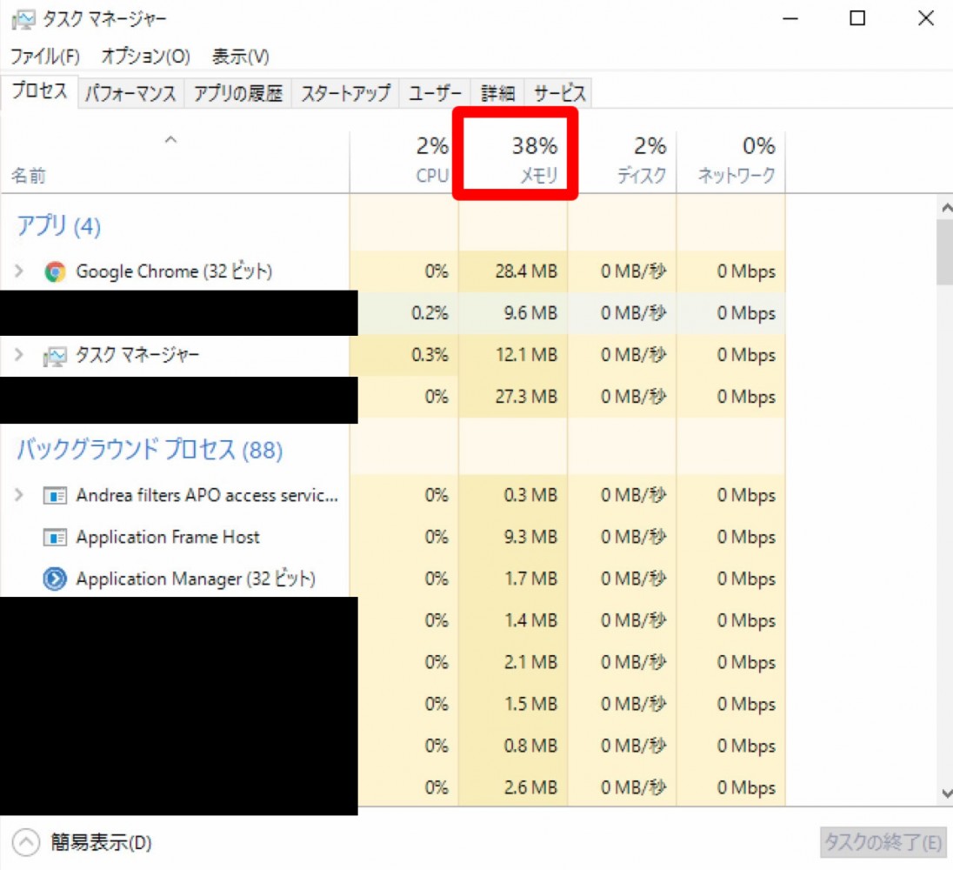The height and width of the screenshot is (870, 953).
Task: Click the scrollbar down arrow
Action: [x=946, y=793]
